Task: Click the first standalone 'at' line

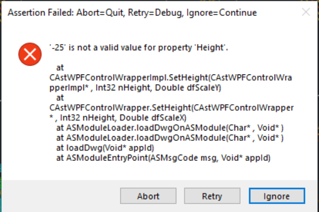Action: [x=60, y=67]
